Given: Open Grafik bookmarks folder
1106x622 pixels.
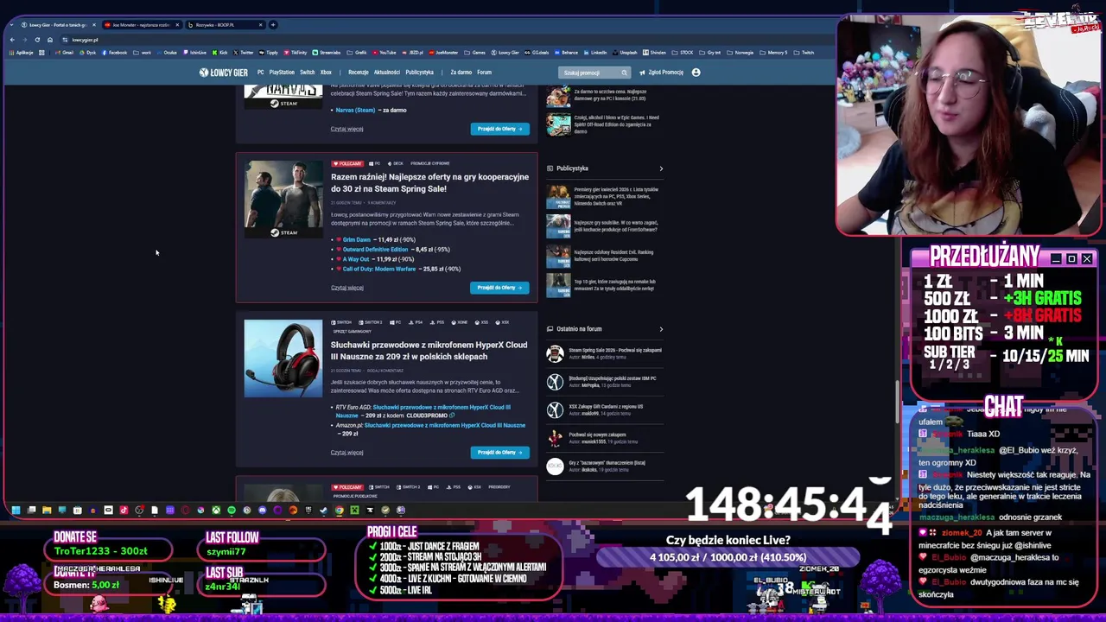Looking at the screenshot, I should click(x=355, y=53).
